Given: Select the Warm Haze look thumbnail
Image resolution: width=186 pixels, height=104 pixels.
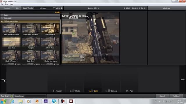Looking at the screenshot, I should 50,42.
